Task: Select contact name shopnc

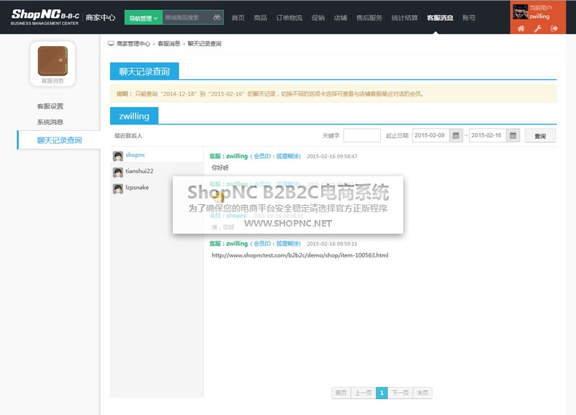Action: [x=135, y=155]
